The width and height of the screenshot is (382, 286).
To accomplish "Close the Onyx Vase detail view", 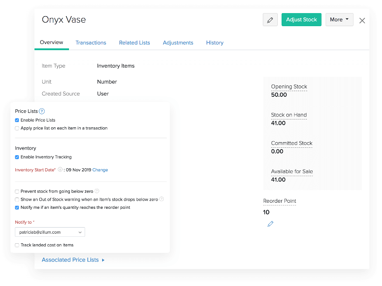I will tap(362, 20).
